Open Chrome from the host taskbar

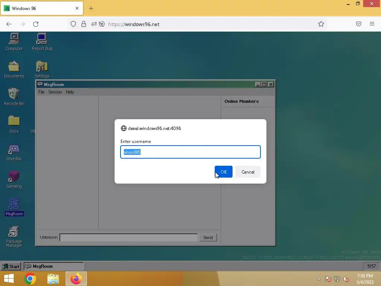pos(30,279)
